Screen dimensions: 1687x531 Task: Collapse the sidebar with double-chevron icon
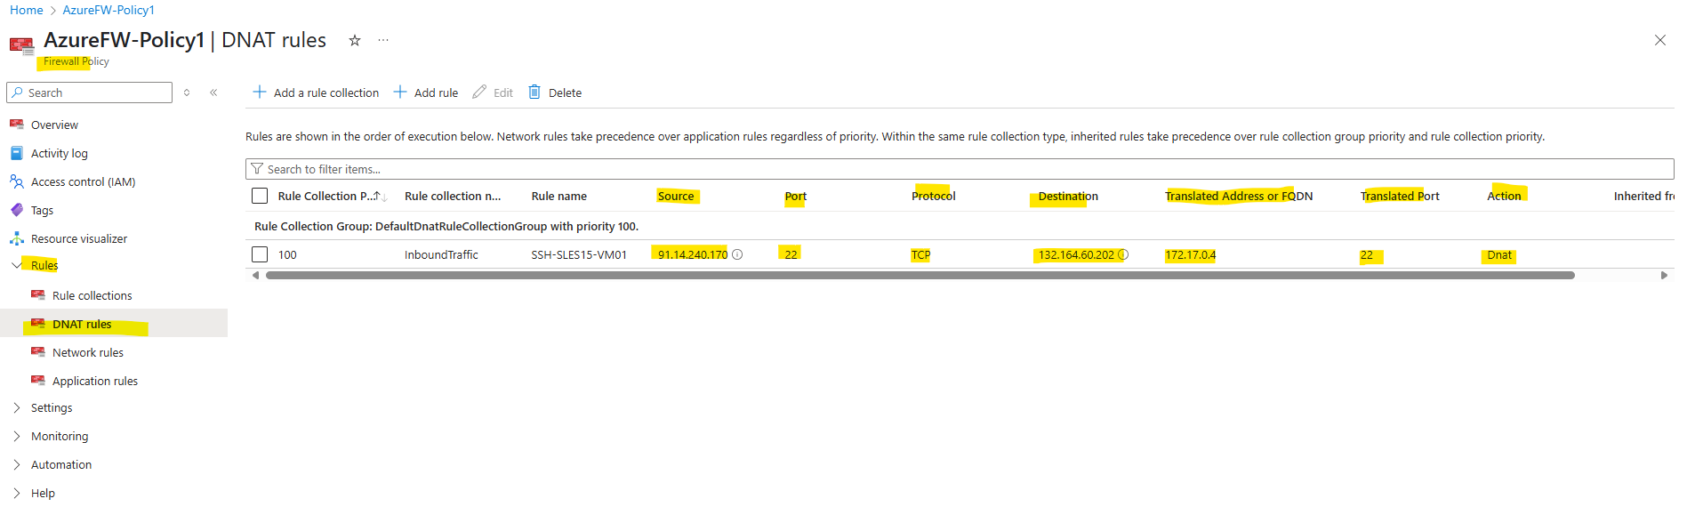click(x=213, y=93)
